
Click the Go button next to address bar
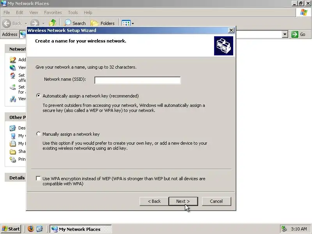coord(298,34)
